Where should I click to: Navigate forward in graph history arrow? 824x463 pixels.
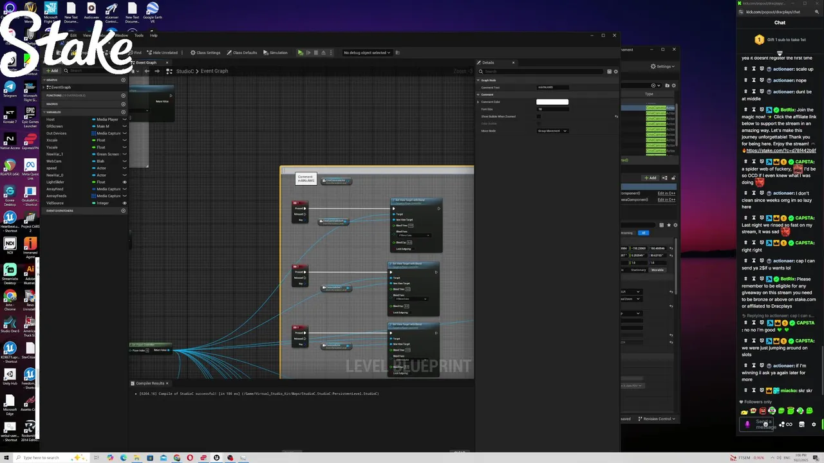tap(156, 71)
